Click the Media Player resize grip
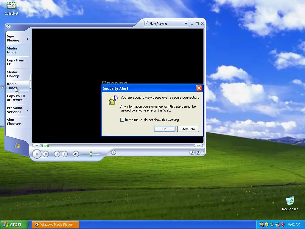 click(203, 153)
